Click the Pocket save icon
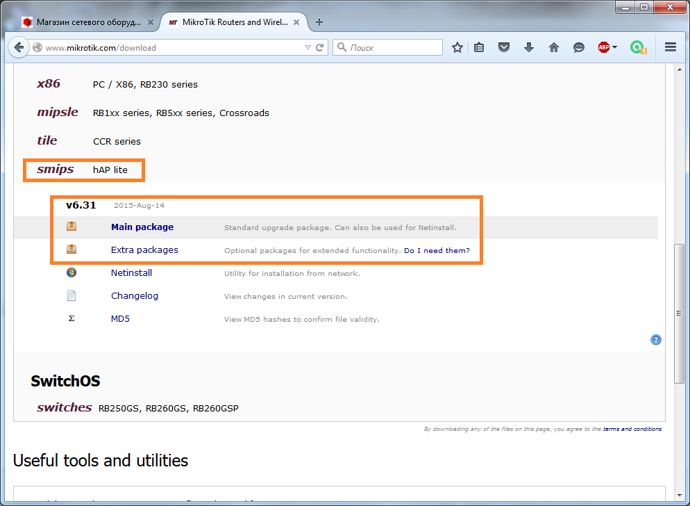The image size is (690, 506). point(505,47)
